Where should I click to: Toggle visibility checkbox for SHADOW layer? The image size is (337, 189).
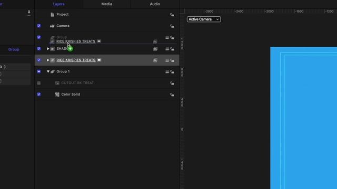(x=39, y=49)
